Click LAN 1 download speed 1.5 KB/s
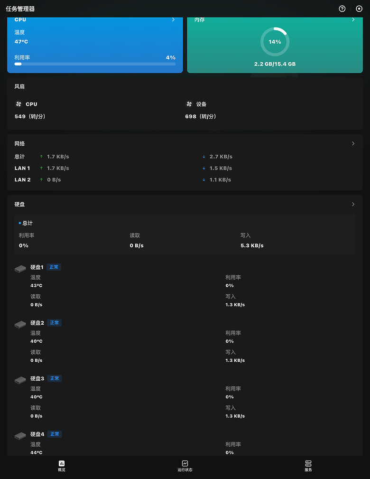This screenshot has height=479, width=370. coord(221,168)
